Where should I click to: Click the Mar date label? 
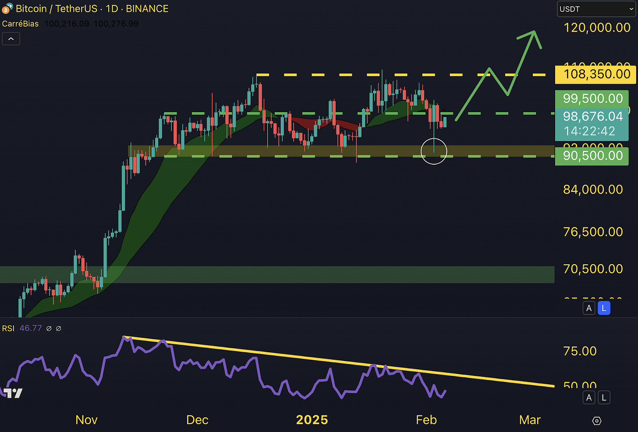click(x=530, y=420)
